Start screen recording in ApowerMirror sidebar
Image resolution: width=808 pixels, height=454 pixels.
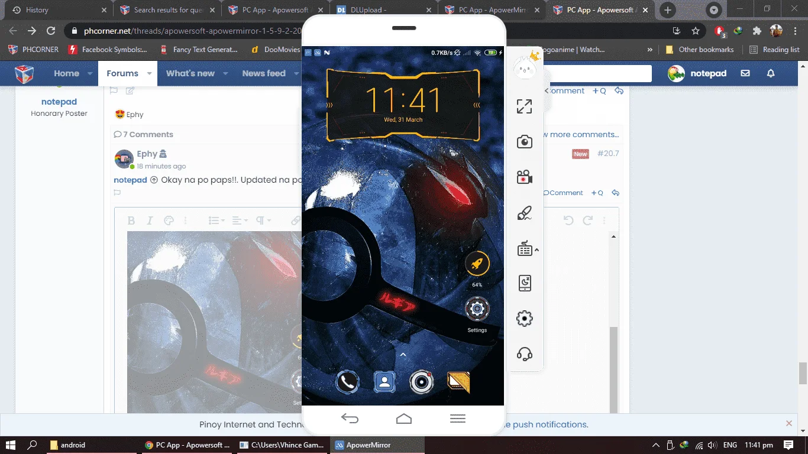point(524,177)
